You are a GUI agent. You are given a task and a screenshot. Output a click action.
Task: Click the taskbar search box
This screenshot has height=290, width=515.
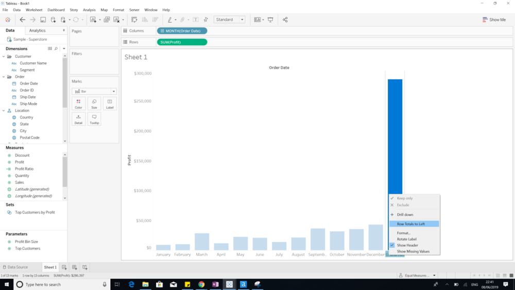[61, 284]
